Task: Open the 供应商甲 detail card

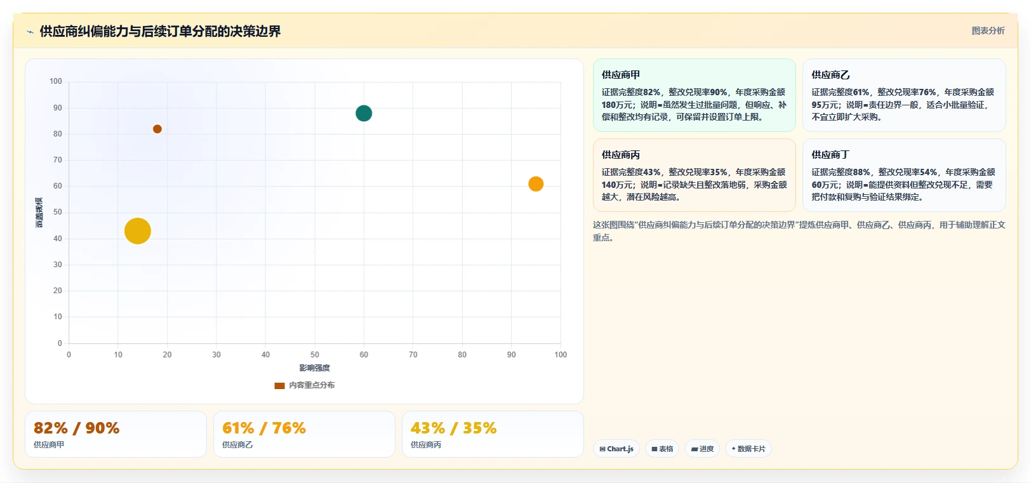Action: pos(695,95)
